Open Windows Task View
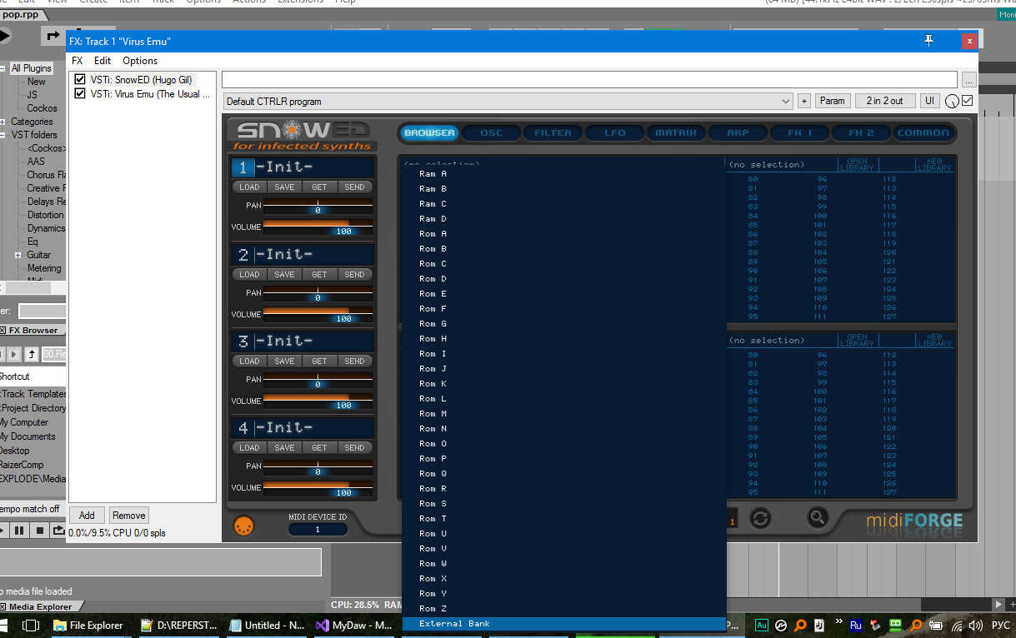The image size is (1016, 638). point(31,625)
